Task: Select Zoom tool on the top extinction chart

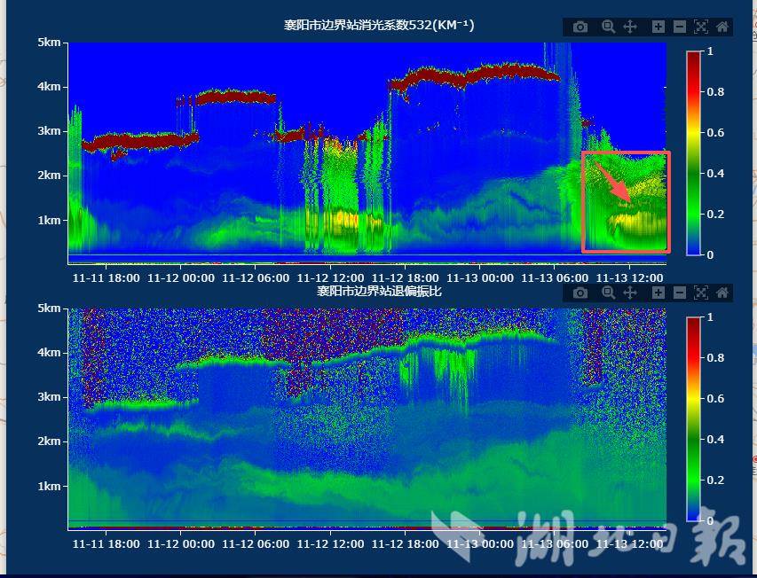Action: pos(608,27)
